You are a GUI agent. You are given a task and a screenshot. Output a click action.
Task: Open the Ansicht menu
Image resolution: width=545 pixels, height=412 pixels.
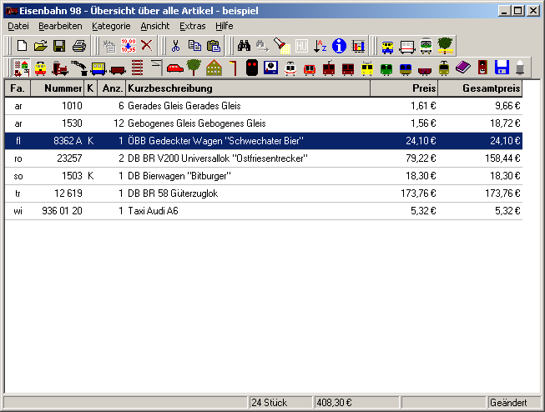(154, 26)
